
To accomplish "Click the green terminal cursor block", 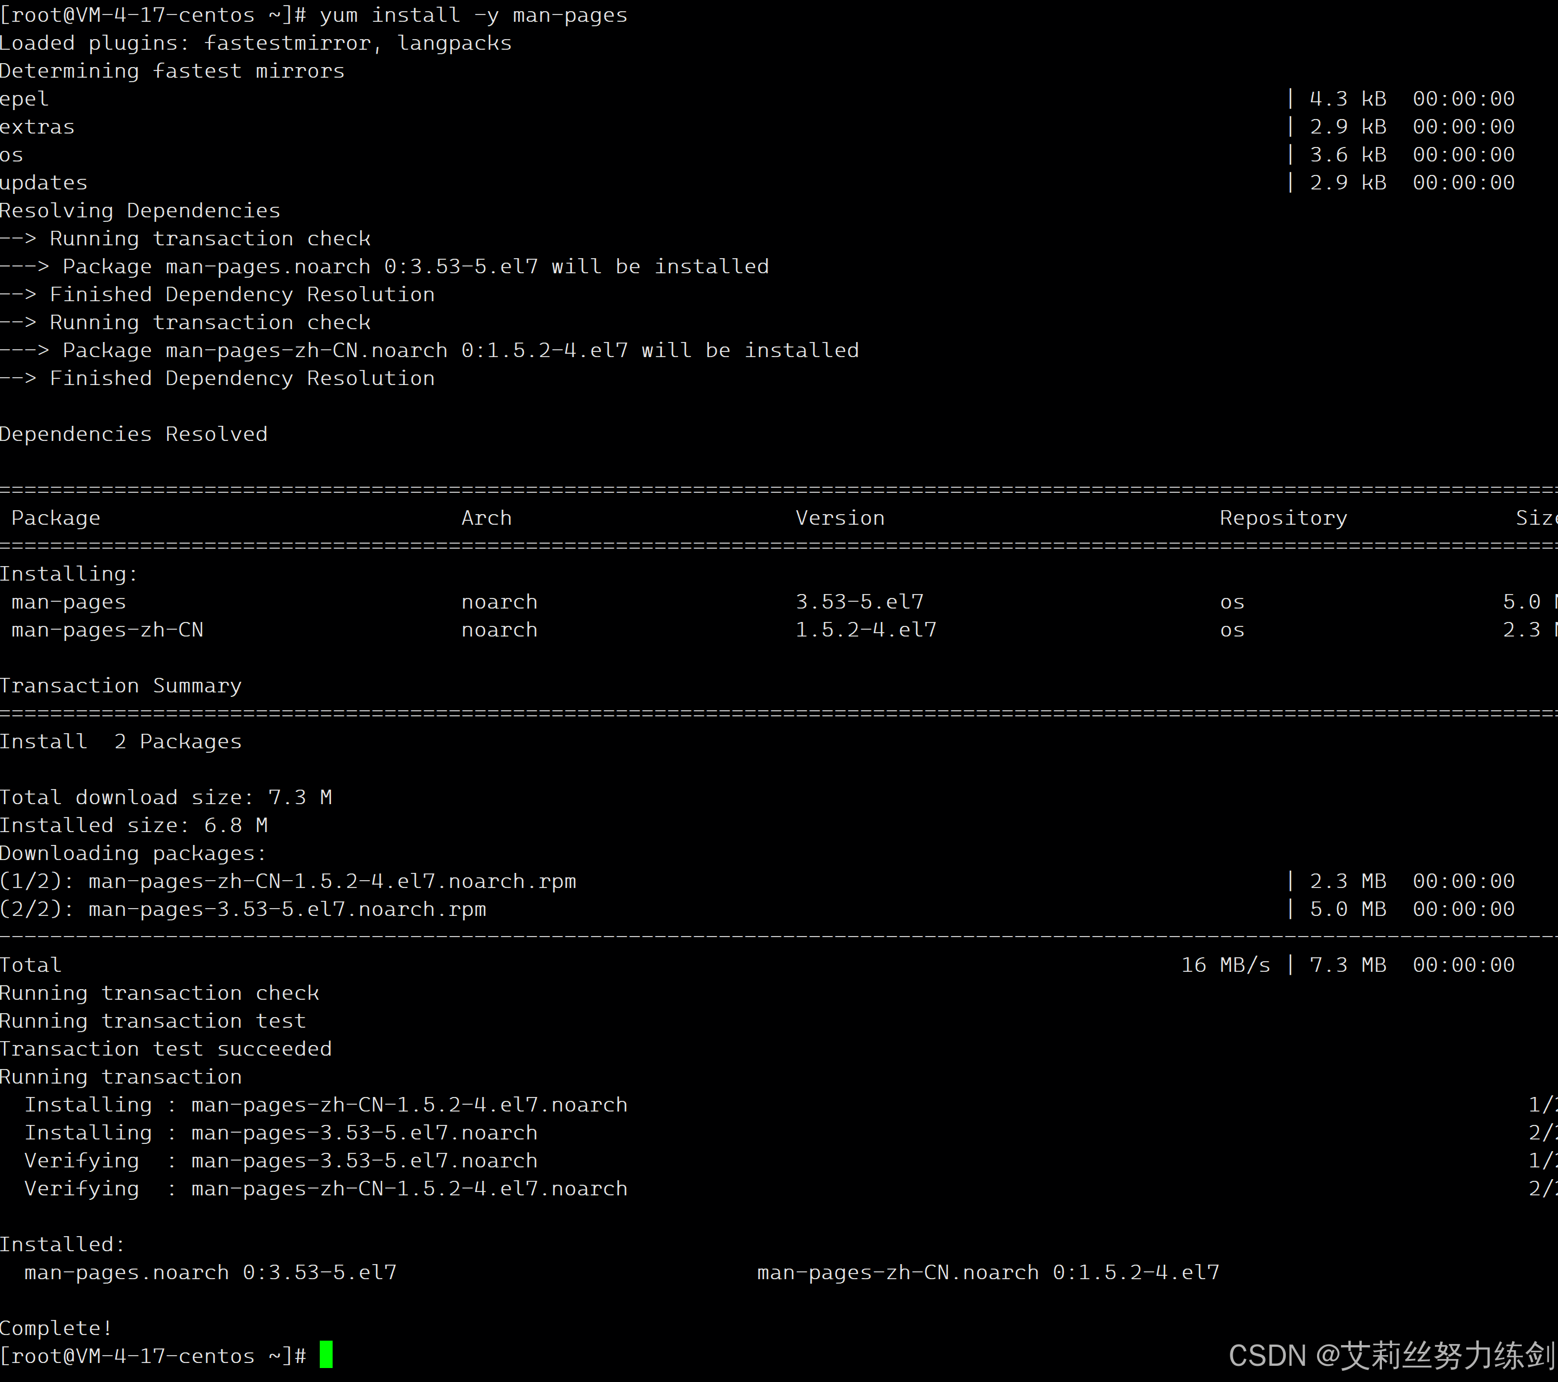I will (325, 1355).
